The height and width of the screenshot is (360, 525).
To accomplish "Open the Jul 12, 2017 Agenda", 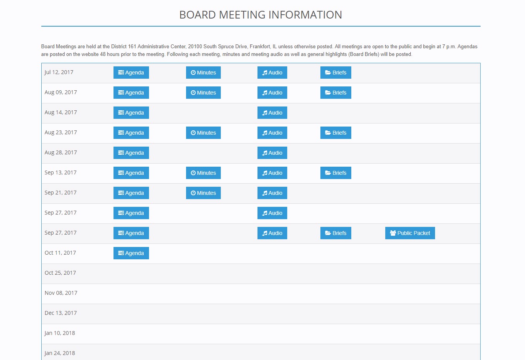I will [131, 73].
